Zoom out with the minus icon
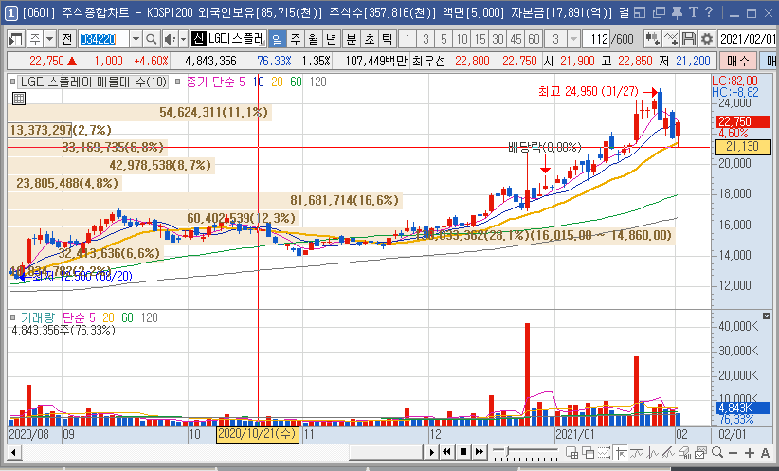Viewport: 779px width, 471px height. (733, 453)
